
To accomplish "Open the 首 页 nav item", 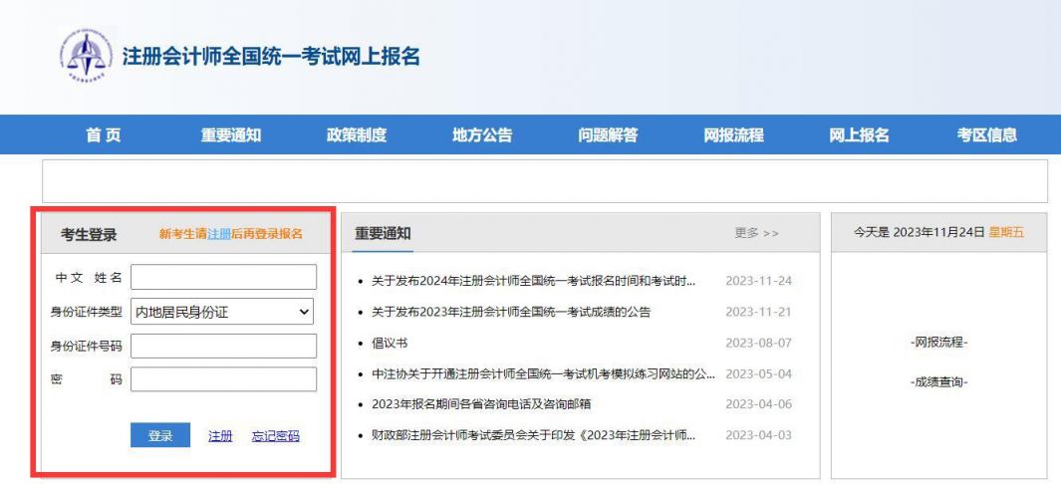I will point(104,135).
